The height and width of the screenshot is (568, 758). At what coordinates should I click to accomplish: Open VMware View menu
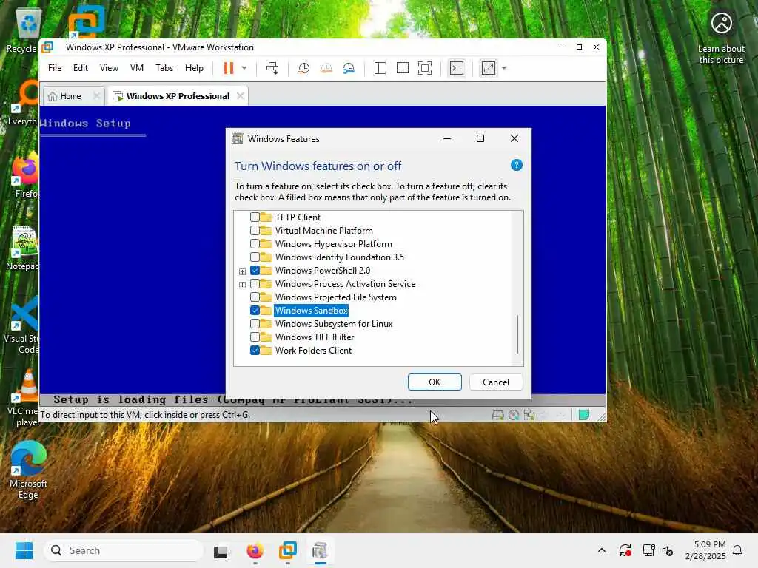coord(109,68)
